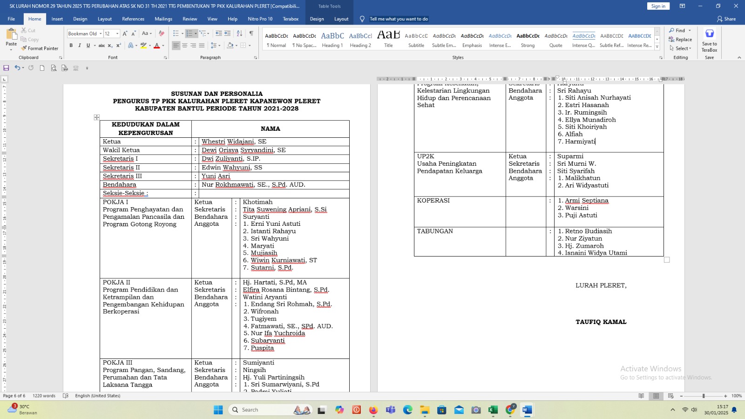Toggle the Bullets list button
The image size is (745, 419).
[x=176, y=34]
